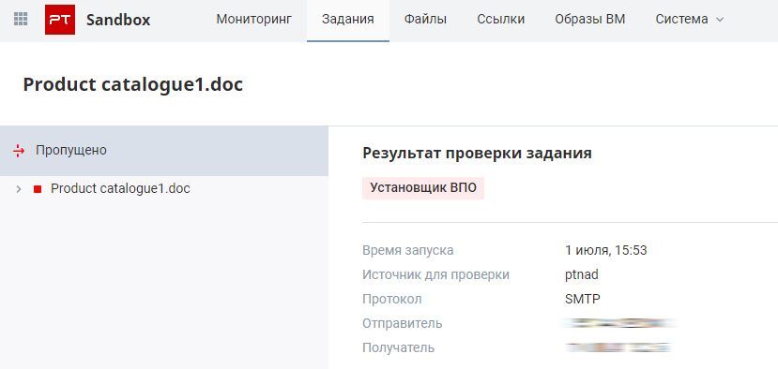Click the Product catalogue1.doc page title
The image size is (778, 369).
click(x=133, y=84)
